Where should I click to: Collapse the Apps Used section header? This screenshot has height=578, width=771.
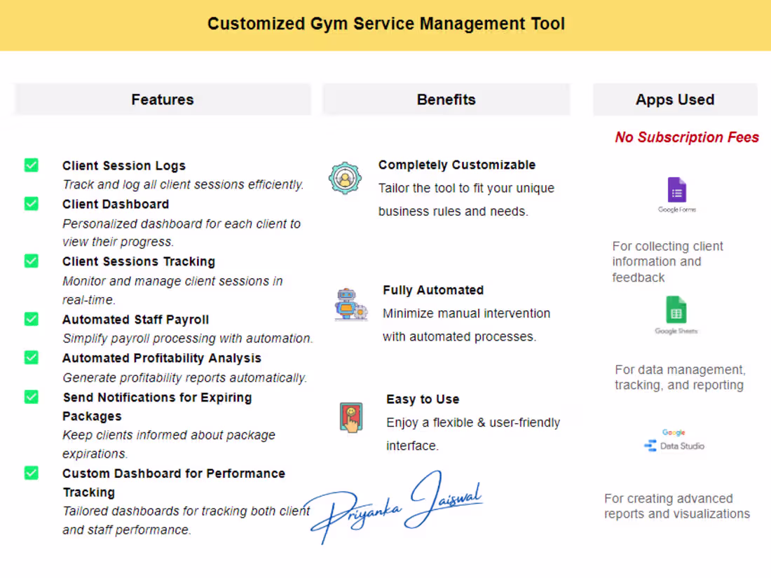[x=674, y=99]
